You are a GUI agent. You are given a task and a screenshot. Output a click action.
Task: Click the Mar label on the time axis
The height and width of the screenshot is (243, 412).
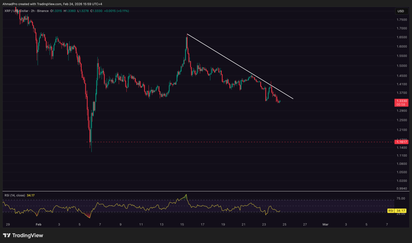tap(325, 224)
